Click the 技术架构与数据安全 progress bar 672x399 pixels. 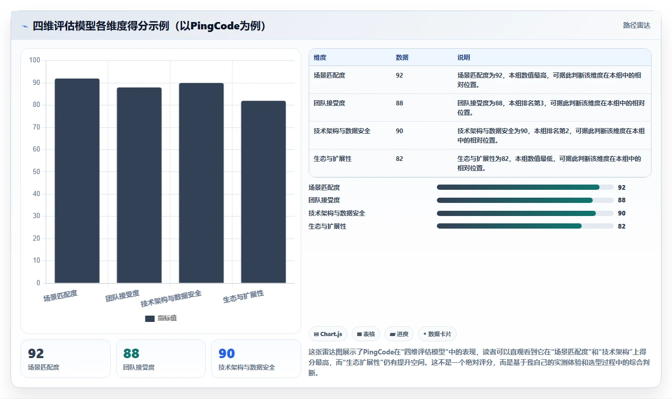[x=525, y=213]
